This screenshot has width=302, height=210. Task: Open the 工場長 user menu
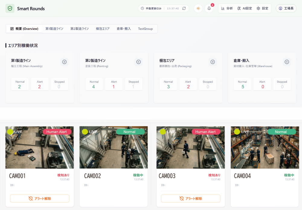click(x=286, y=8)
